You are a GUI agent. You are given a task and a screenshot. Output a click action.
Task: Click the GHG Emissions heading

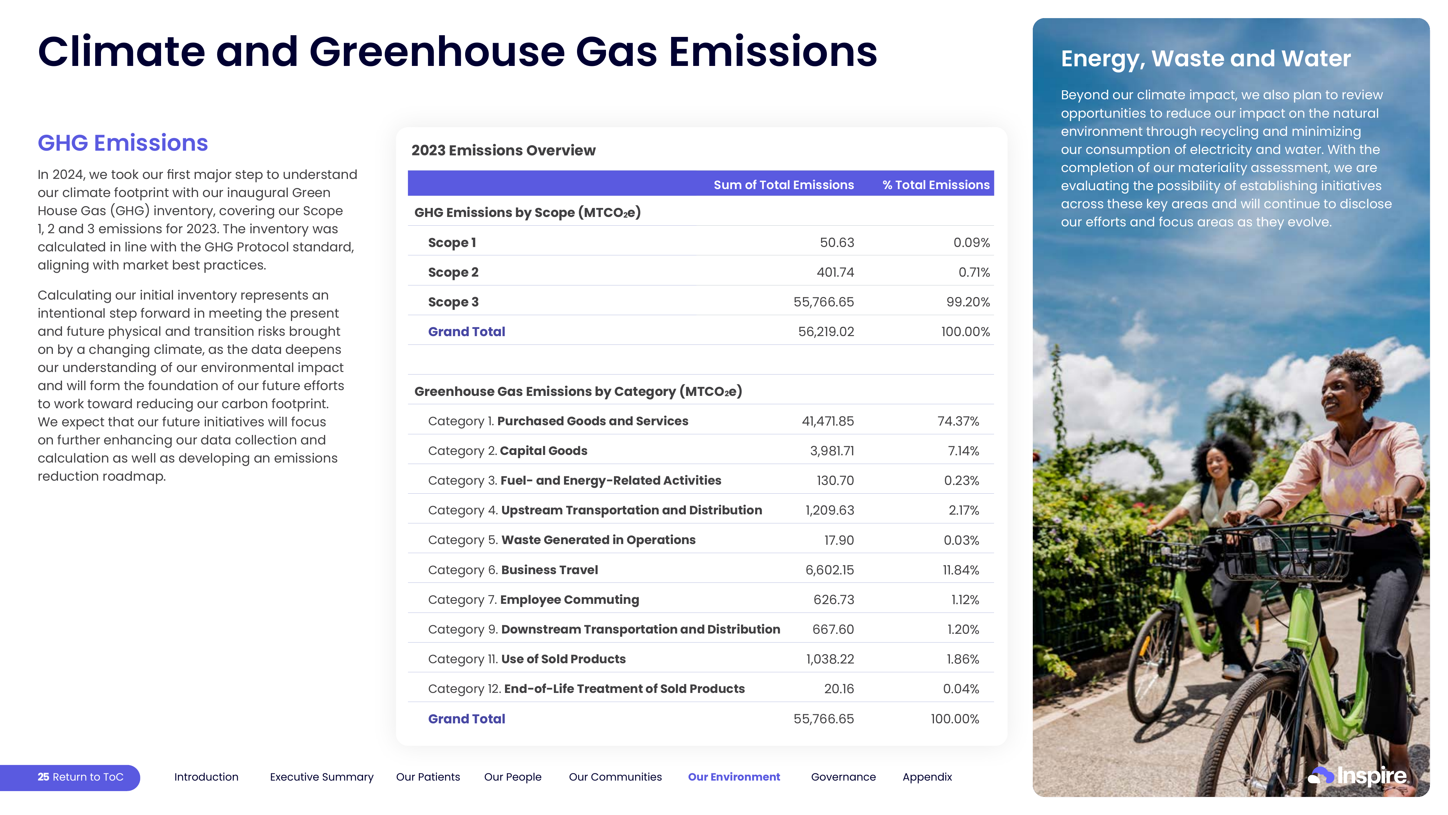[123, 143]
